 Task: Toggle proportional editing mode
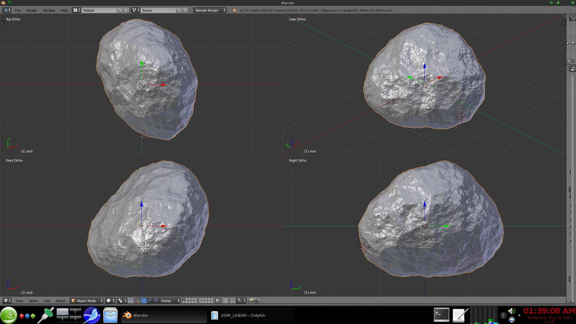coord(226,301)
